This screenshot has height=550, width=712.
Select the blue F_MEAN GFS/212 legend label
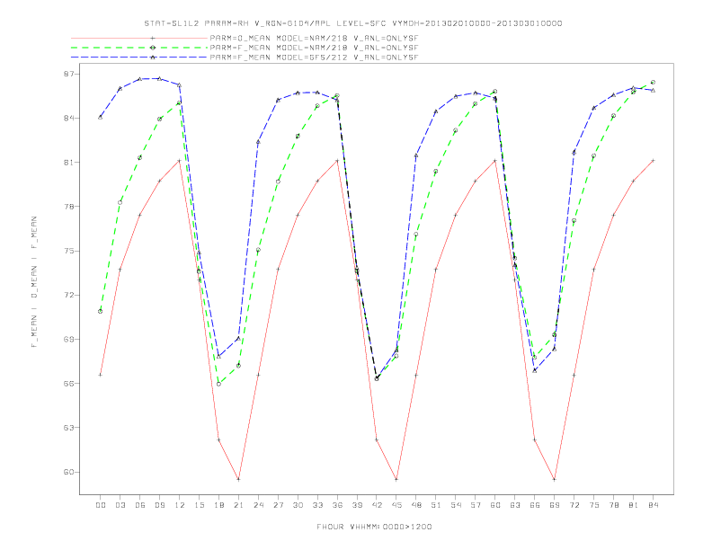pos(315,58)
